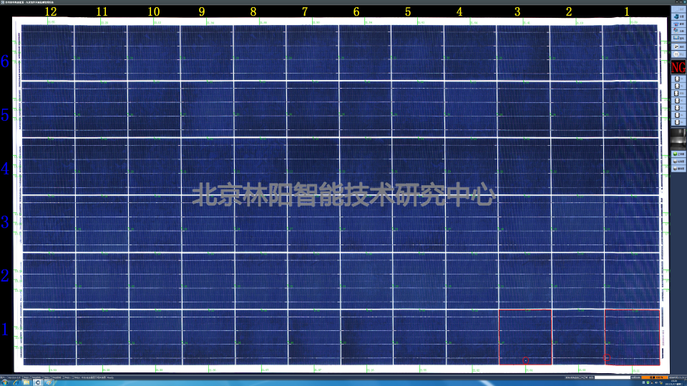Click blue row label 1
The image size is (687, 386).
(5, 329)
